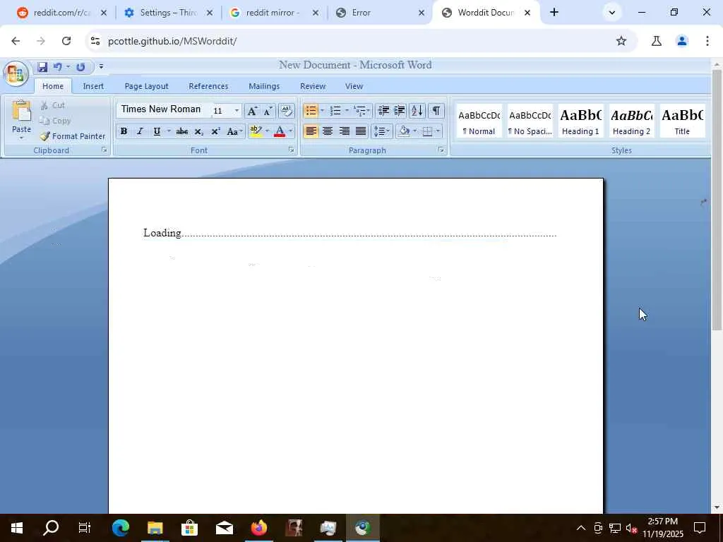The width and height of the screenshot is (723, 542).
Task: Apply Title style
Action: point(682,121)
